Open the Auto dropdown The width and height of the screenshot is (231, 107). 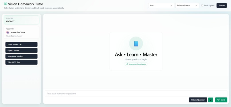(161, 5)
